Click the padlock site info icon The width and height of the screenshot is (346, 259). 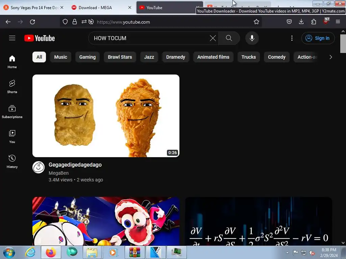point(75,22)
